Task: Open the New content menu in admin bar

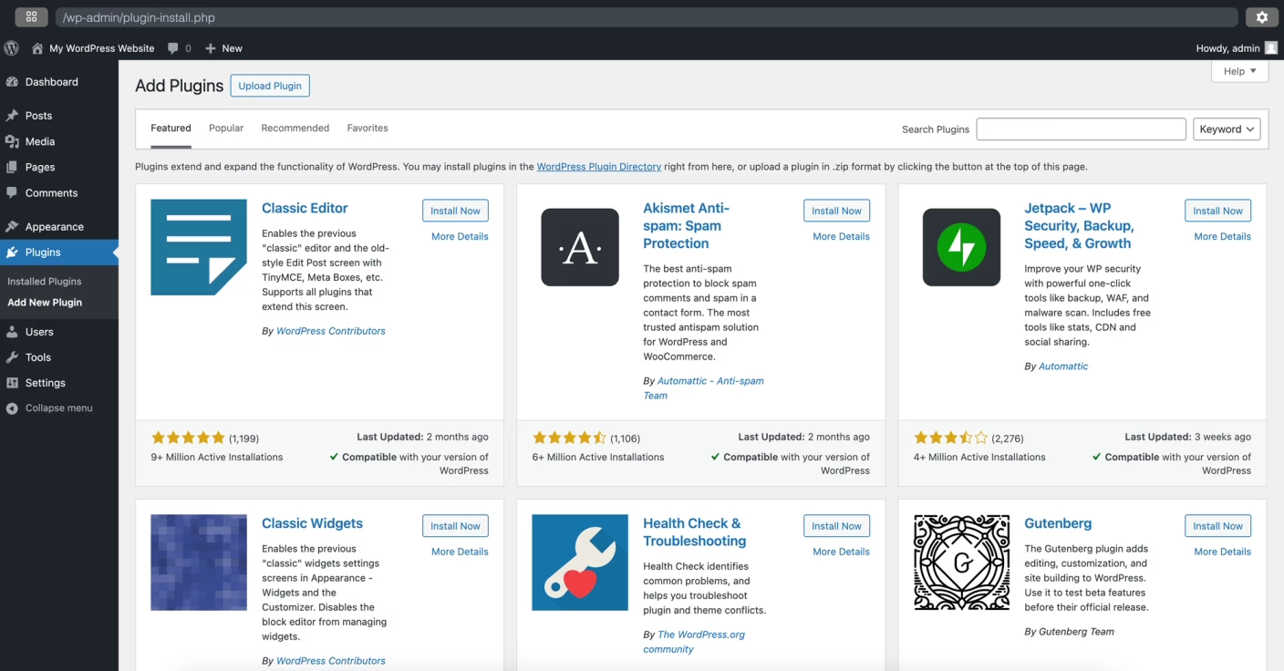Action: coord(224,48)
